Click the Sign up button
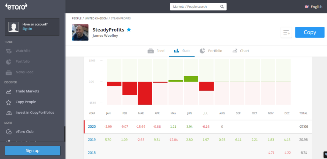Image resolution: width=327 pixels, height=159 pixels. point(33,150)
